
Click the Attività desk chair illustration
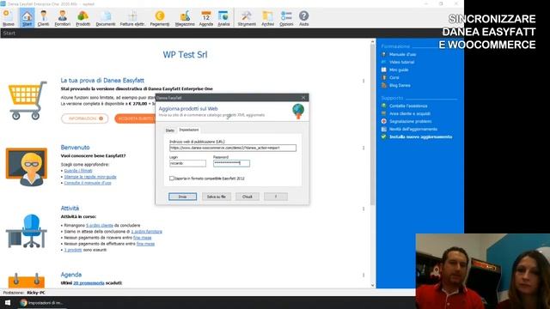click(x=27, y=231)
